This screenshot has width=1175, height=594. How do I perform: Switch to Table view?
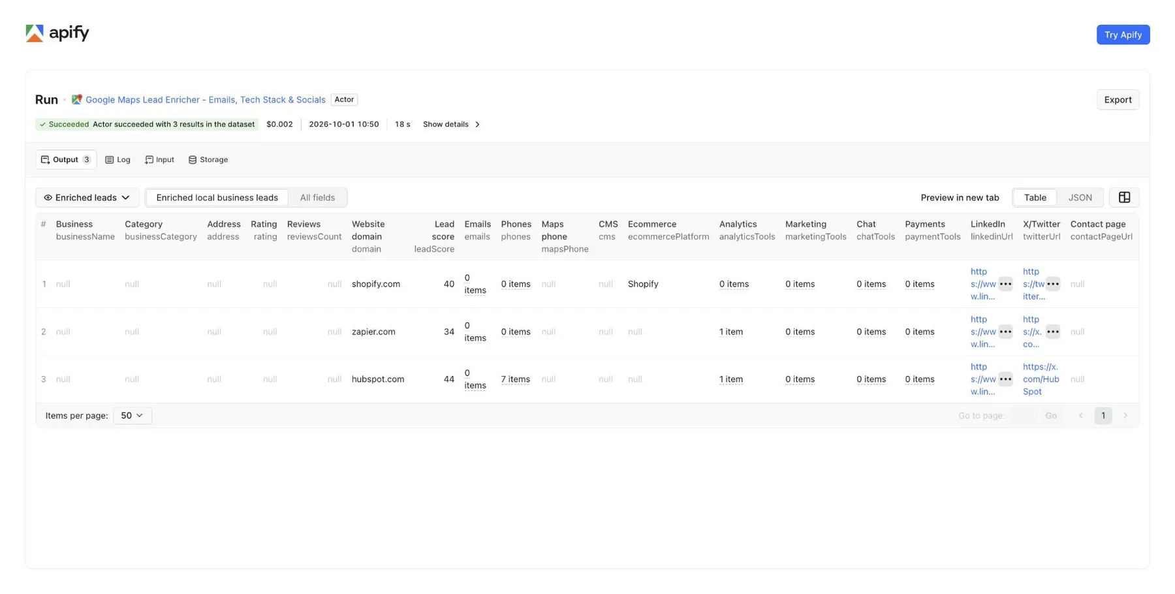[1035, 197]
